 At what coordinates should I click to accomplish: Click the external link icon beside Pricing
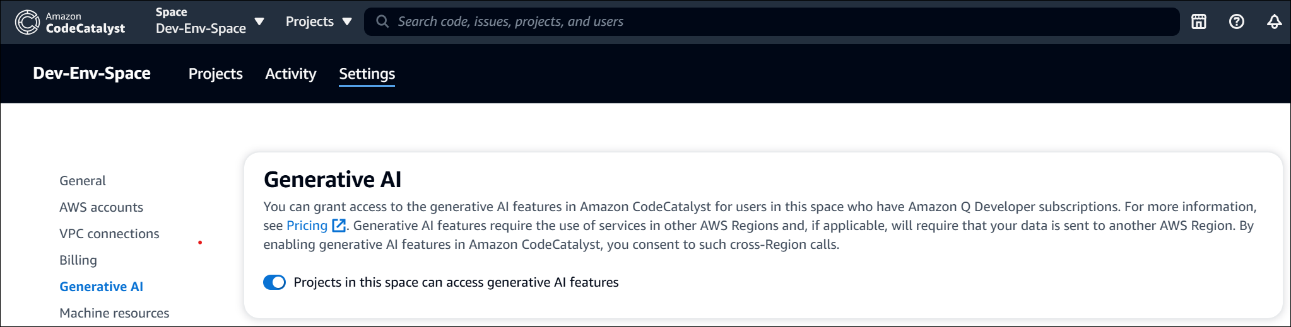pyautogui.click(x=339, y=226)
